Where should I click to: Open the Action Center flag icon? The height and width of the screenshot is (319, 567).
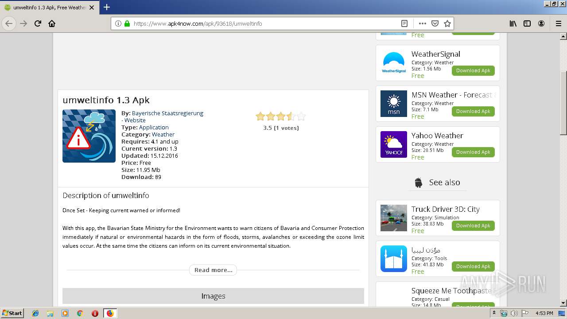pos(524,313)
